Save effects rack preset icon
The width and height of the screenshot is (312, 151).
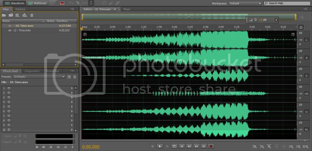[69, 77]
